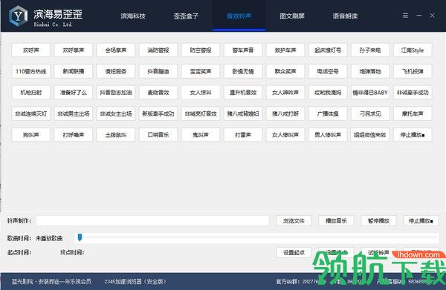Play the 非诚牵手成功 sound
Screen dimensions: 446x290
tap(413, 93)
